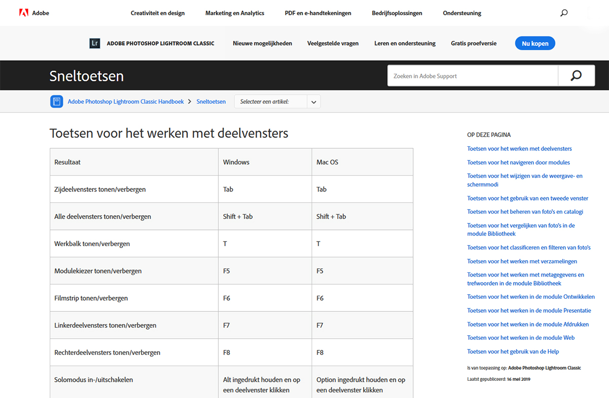Click the Adobe logo icon

pyautogui.click(x=23, y=13)
